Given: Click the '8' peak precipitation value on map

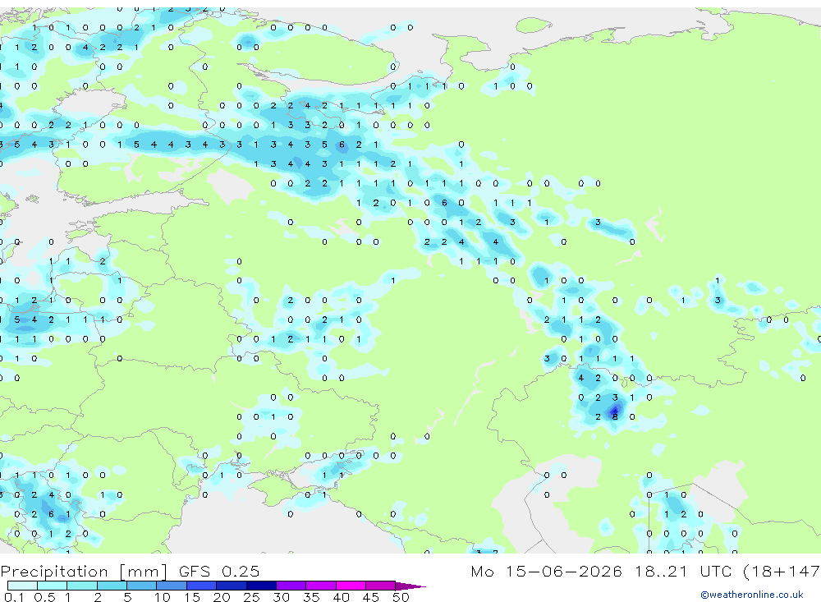Looking at the screenshot, I should point(615,417).
